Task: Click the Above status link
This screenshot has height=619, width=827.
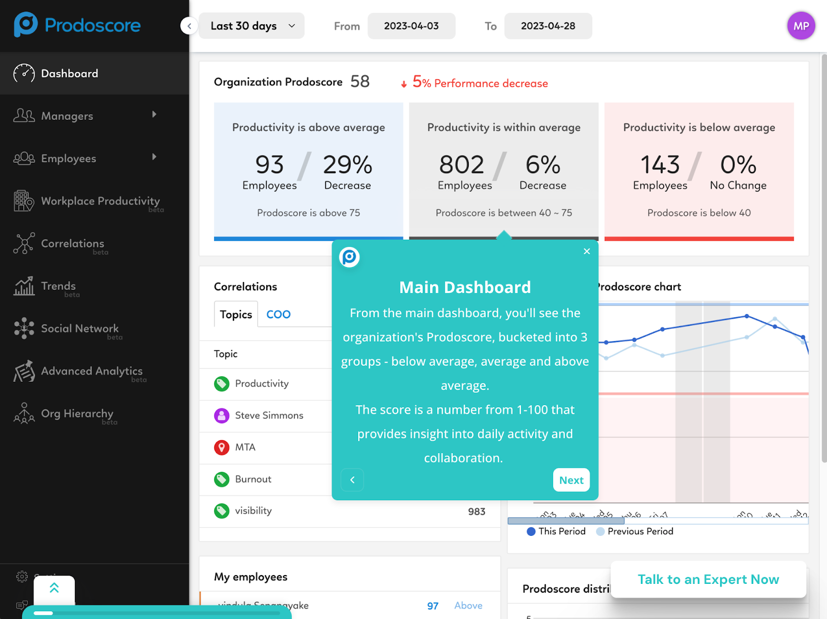Action: [468, 606]
